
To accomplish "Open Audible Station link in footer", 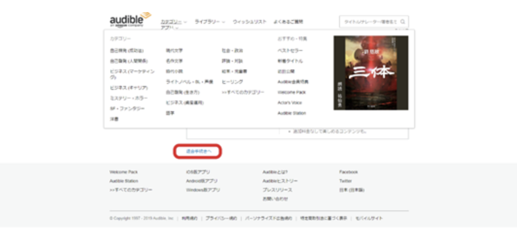I will pos(124,181).
